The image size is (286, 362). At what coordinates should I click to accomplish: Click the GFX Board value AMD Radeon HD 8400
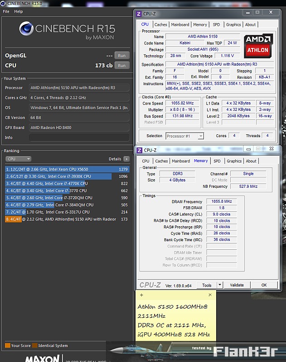(79, 128)
